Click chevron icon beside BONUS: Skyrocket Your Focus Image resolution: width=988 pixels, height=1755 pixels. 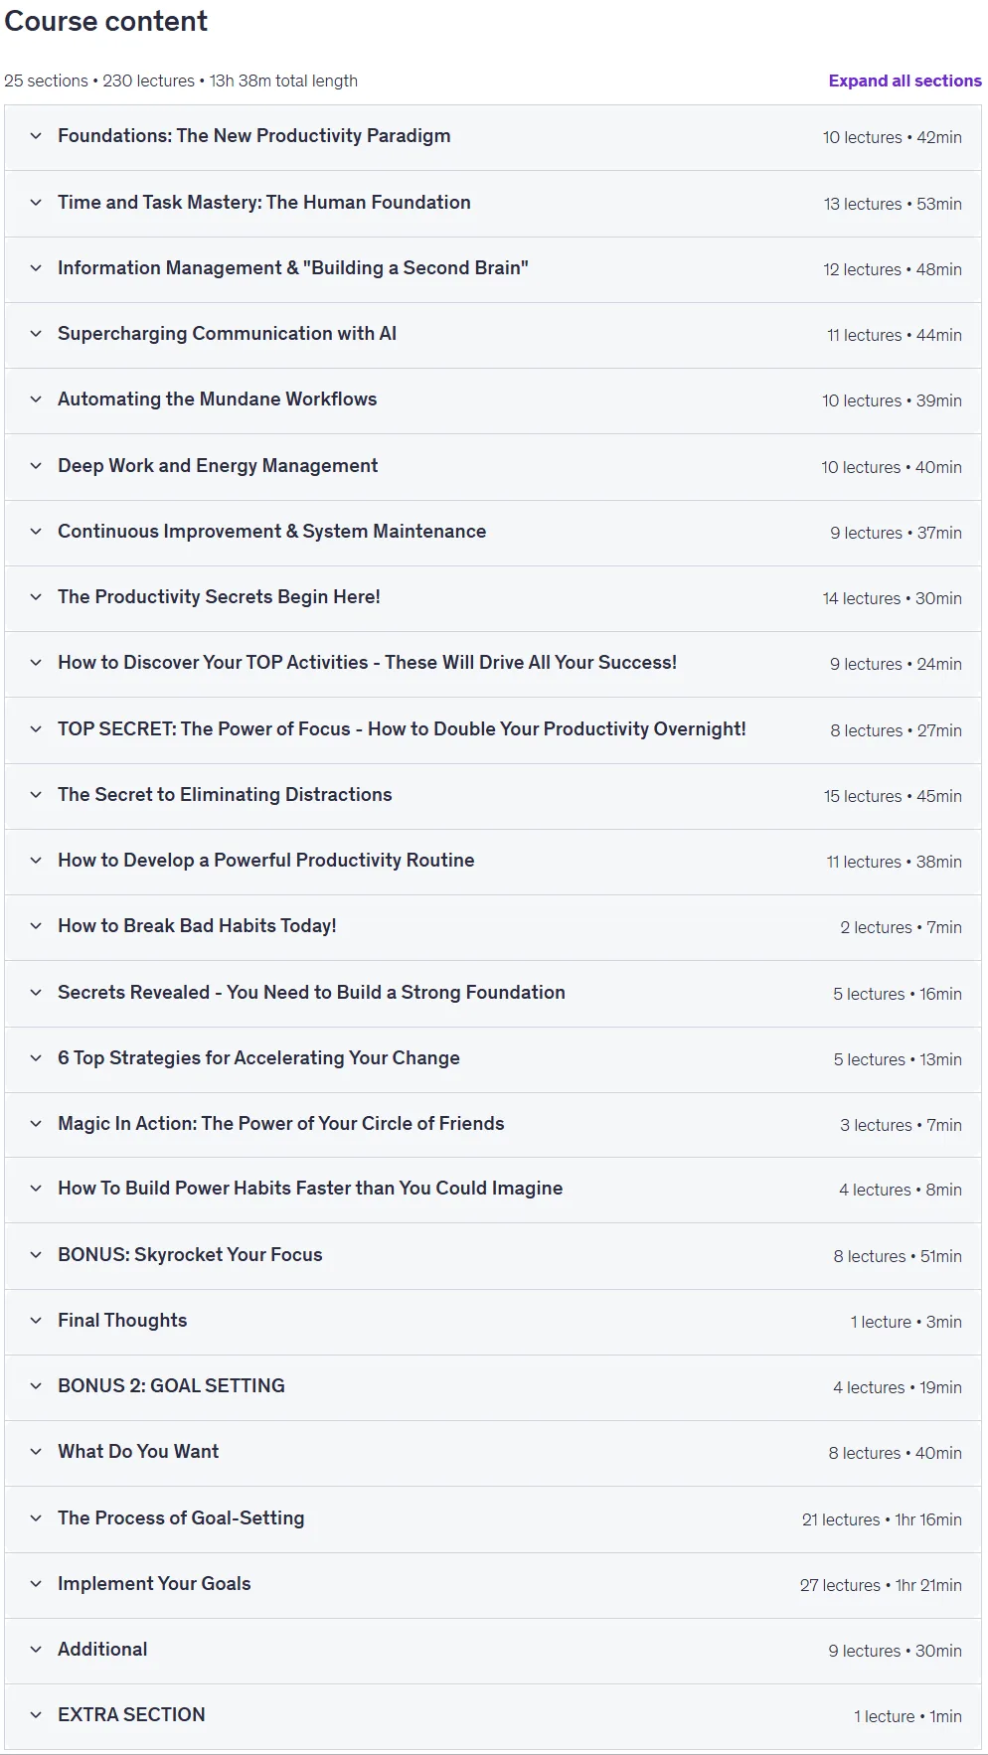tap(36, 1255)
